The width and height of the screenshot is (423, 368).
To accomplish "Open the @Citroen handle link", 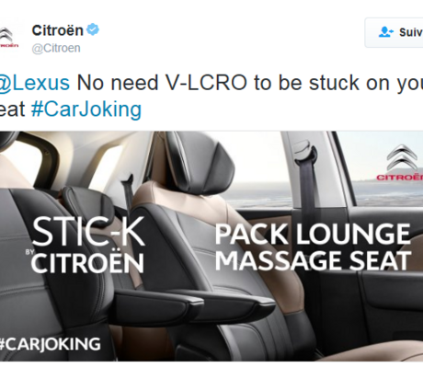I will pyautogui.click(x=56, y=48).
